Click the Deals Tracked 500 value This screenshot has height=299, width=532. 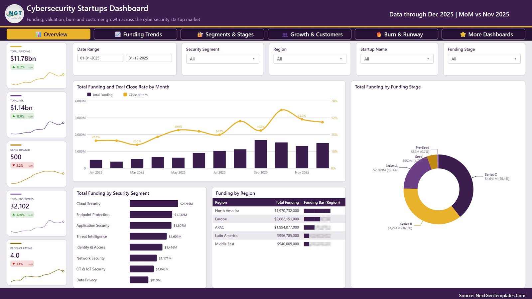16,157
